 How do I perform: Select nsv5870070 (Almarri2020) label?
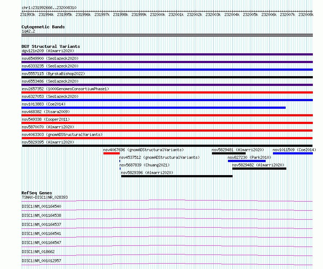click(48, 127)
